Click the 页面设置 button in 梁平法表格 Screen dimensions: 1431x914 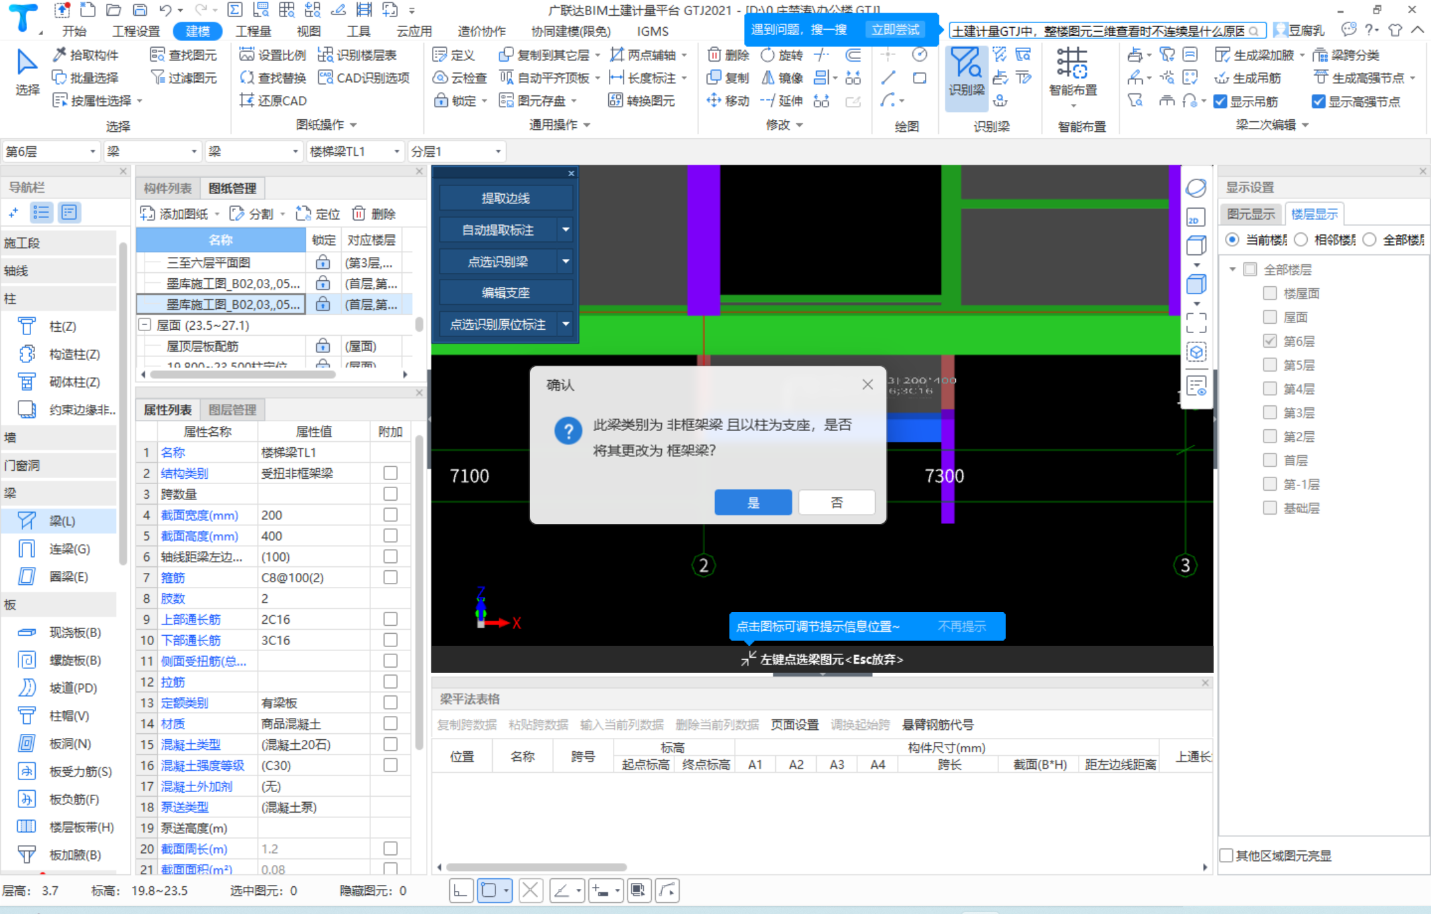pyautogui.click(x=794, y=725)
